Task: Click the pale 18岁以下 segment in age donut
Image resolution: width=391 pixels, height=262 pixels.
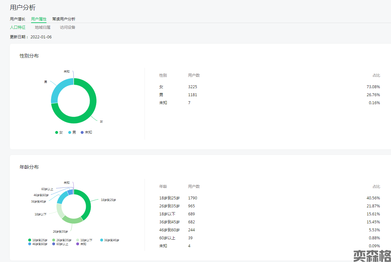Action: (x=59, y=211)
